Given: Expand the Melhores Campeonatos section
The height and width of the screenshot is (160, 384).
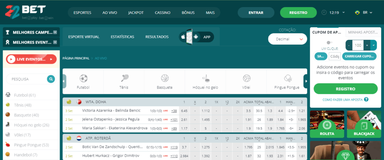Looking at the screenshot, I should click(55, 32).
